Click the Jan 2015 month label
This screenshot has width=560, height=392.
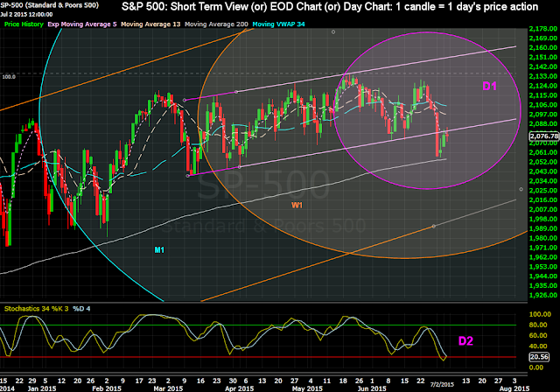(42, 388)
